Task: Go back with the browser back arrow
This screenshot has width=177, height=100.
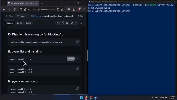Action: click(x=4, y=9)
